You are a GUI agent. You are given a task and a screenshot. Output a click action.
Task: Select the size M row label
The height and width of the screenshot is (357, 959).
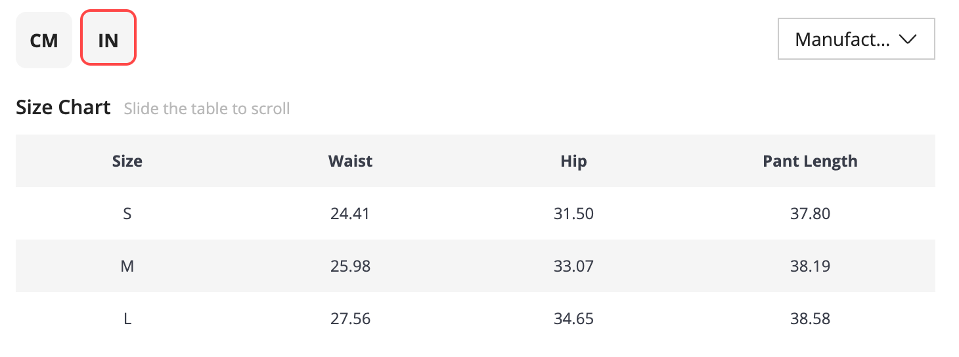click(x=127, y=266)
